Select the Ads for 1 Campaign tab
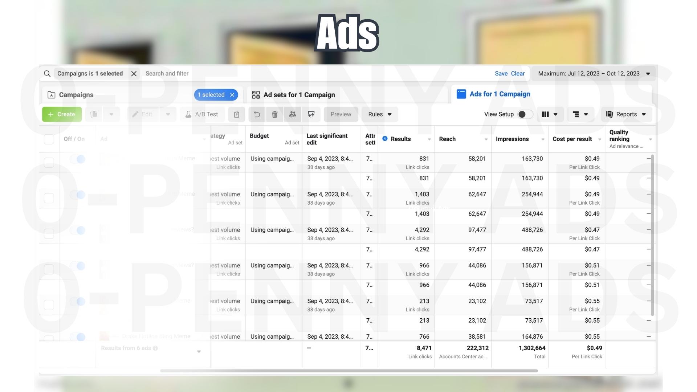The width and height of the screenshot is (697, 392). (500, 94)
